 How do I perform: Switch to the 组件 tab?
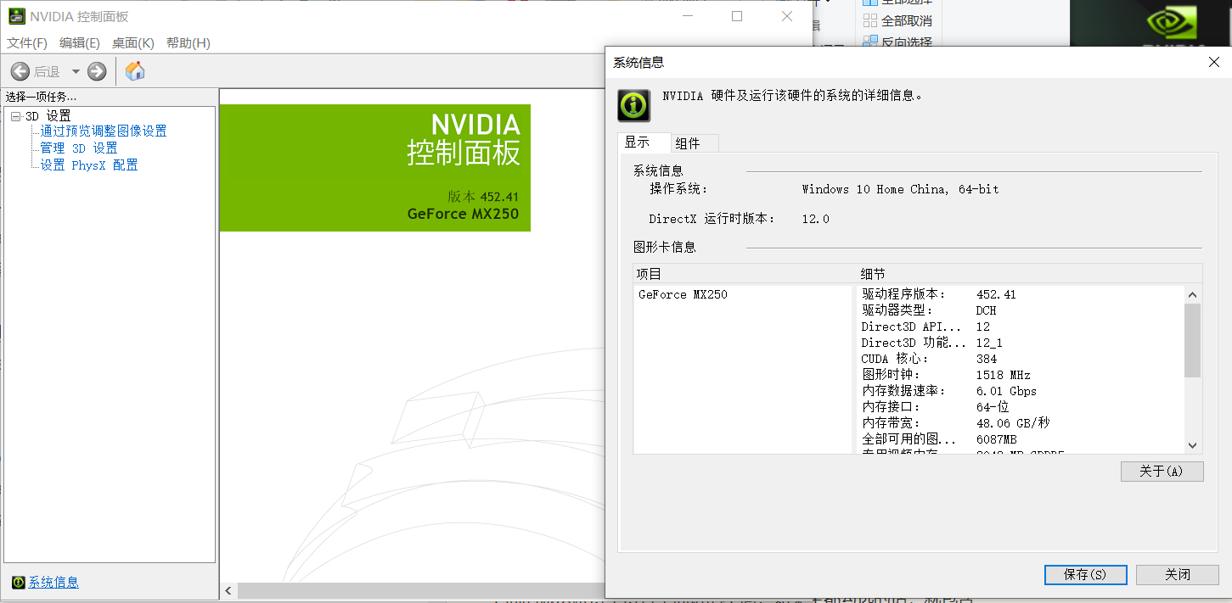pos(695,143)
